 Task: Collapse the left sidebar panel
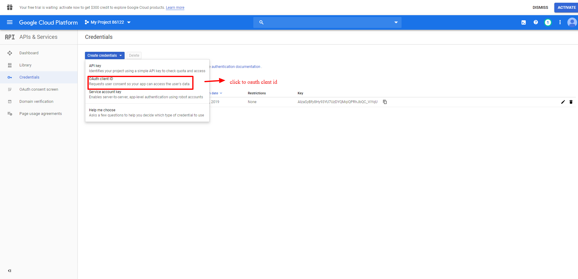point(9,271)
